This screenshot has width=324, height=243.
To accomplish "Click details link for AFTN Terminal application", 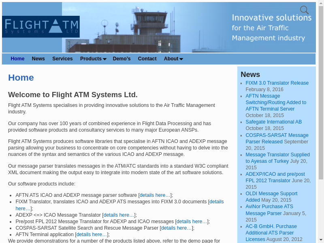I will point(92,234).
